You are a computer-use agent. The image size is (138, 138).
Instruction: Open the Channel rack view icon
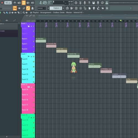pyautogui.click(x=76, y=8)
